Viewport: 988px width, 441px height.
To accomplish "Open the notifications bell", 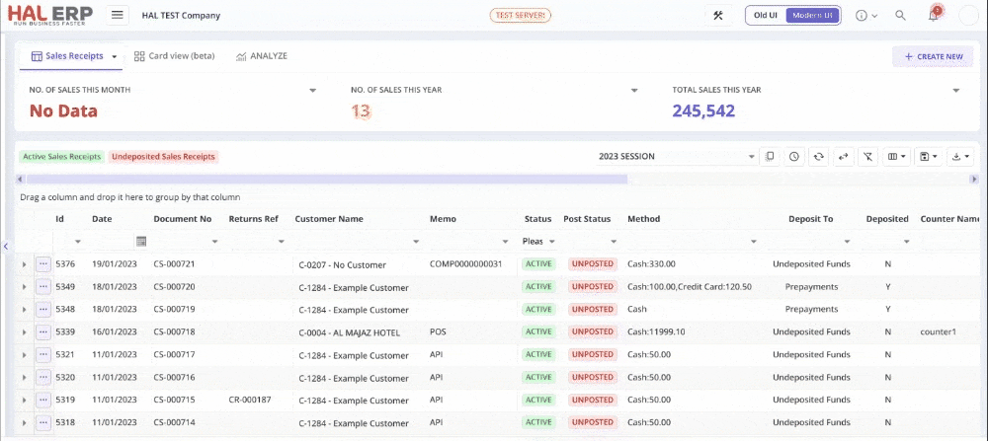I will (x=933, y=16).
